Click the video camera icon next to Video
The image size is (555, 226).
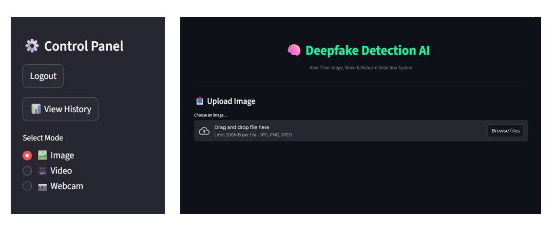click(x=42, y=171)
